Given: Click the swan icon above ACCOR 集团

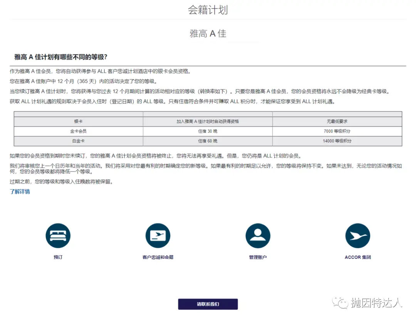Looking at the screenshot, I should point(357,235).
